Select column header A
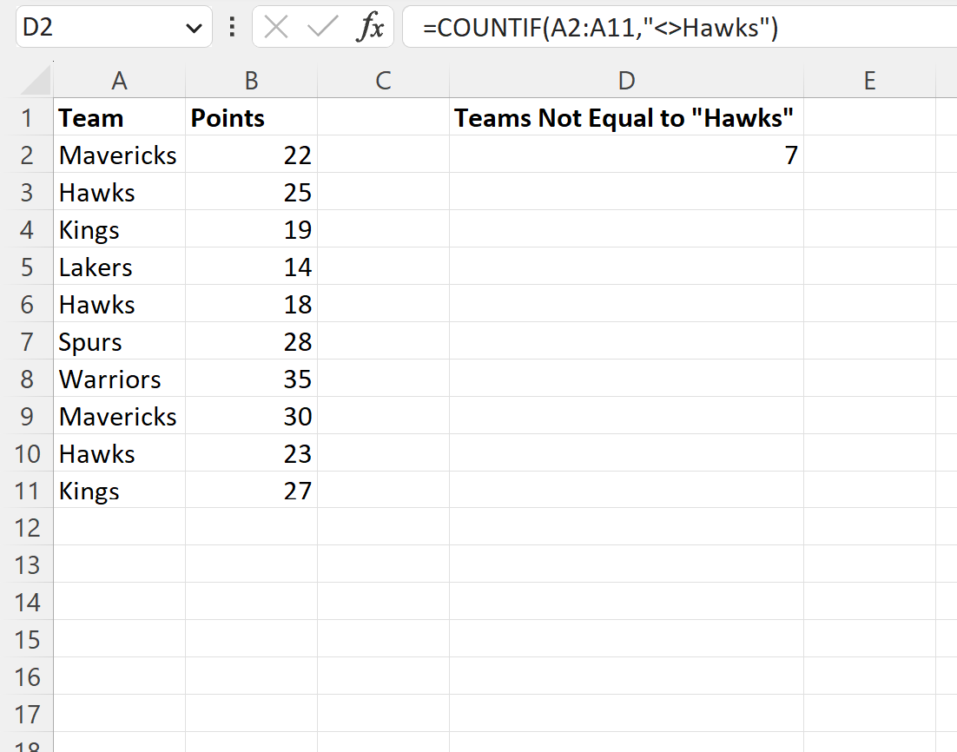This screenshot has width=957, height=752. 119,80
